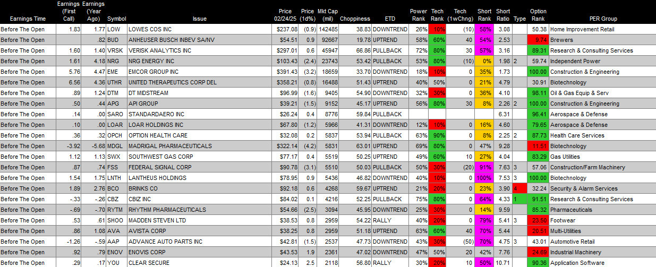Click SOUTHWEST GAS CORP issue name
656x267 pixels.
pos(161,157)
